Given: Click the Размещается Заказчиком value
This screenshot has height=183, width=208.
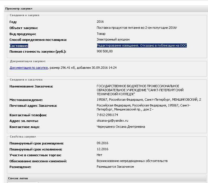Looking at the screenshot, I should pos(115,167).
